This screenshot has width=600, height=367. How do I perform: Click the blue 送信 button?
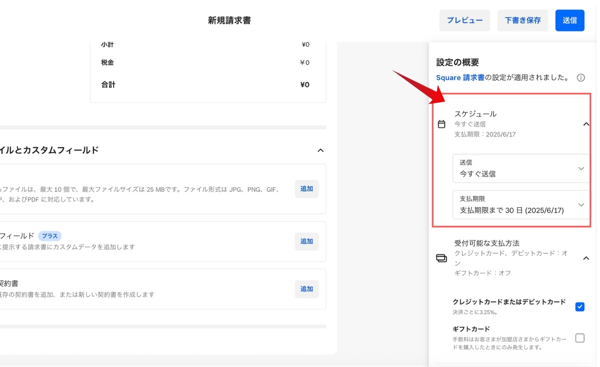pos(570,20)
